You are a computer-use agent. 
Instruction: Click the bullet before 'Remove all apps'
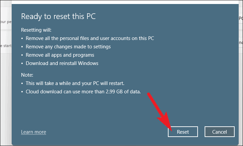click(x=22, y=55)
